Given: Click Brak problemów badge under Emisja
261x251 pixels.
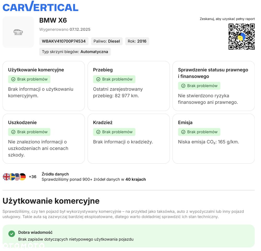Looking at the screenshot, I should point(199,132).
